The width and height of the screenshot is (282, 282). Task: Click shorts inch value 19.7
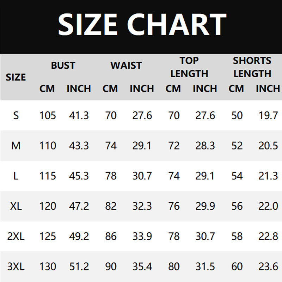click(x=268, y=115)
